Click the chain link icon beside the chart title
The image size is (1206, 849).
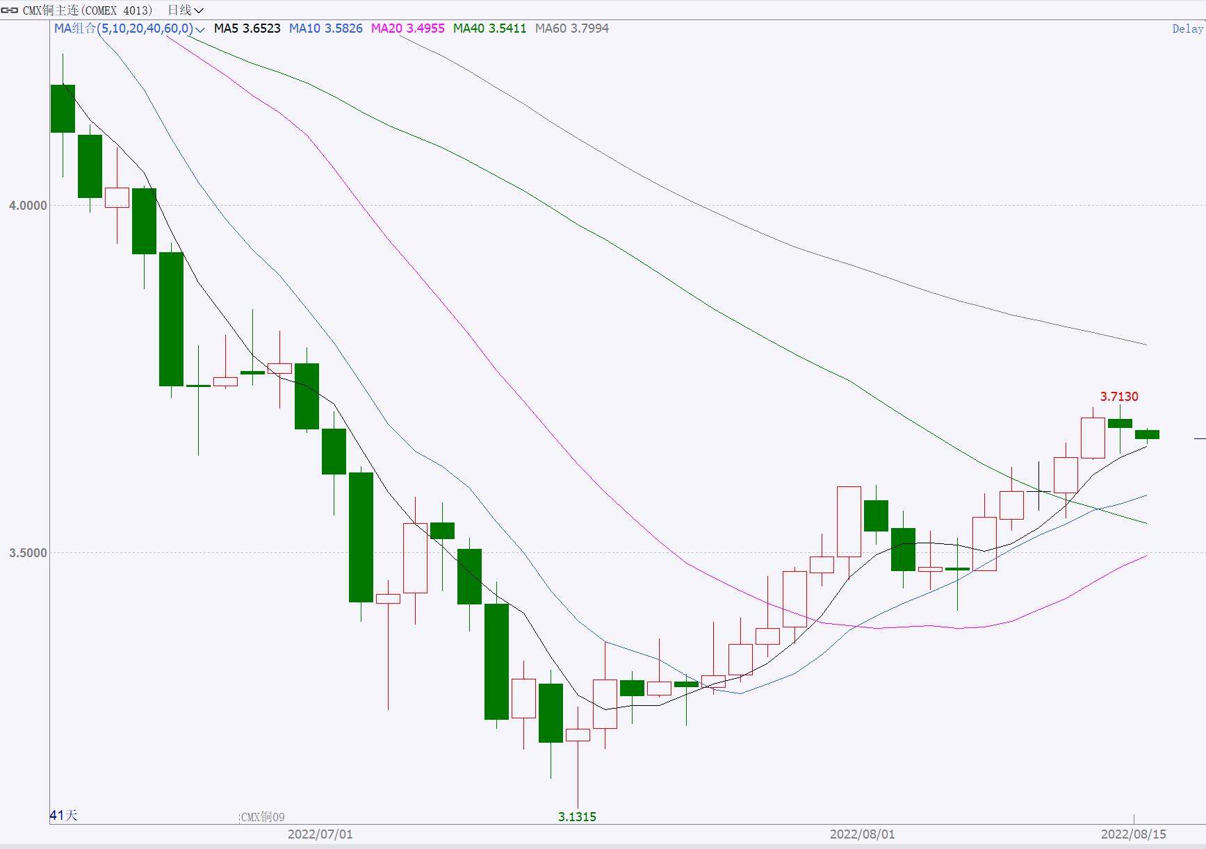click(10, 10)
